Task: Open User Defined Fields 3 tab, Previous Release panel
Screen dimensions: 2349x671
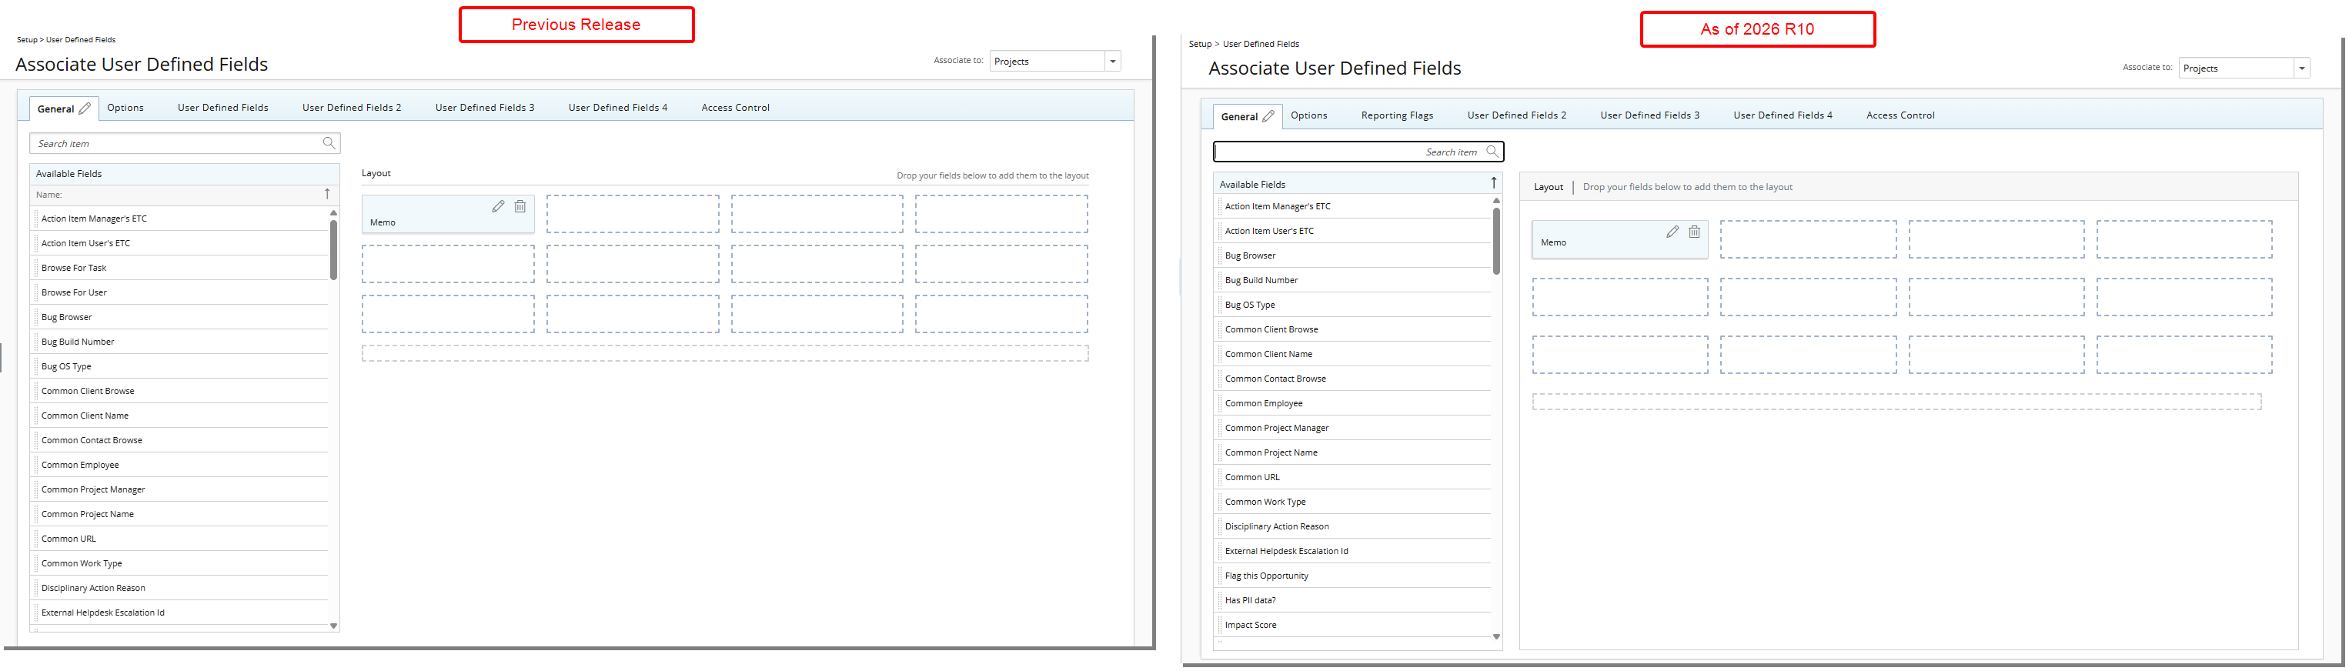Action: click(484, 108)
